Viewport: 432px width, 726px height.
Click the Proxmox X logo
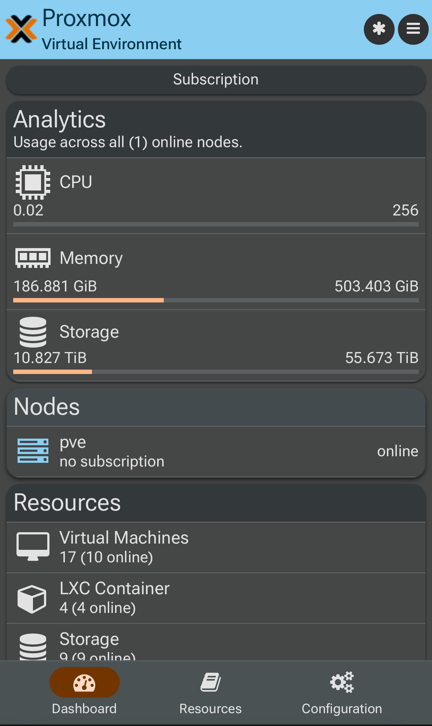pos(21,29)
